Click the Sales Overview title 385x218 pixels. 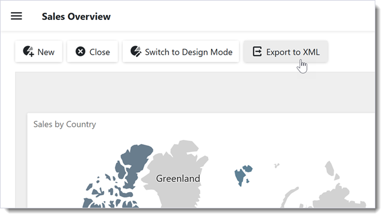pos(76,16)
